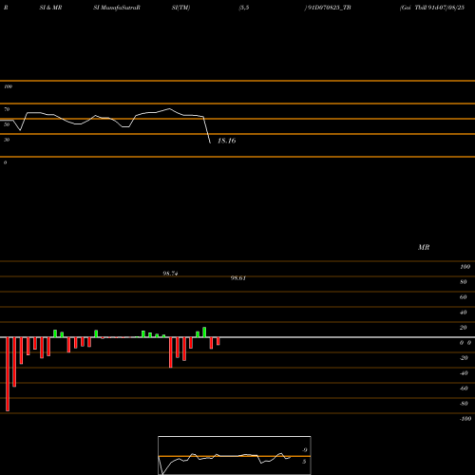
Task: Click the 20 label on MR axis
Action: tap(464, 328)
